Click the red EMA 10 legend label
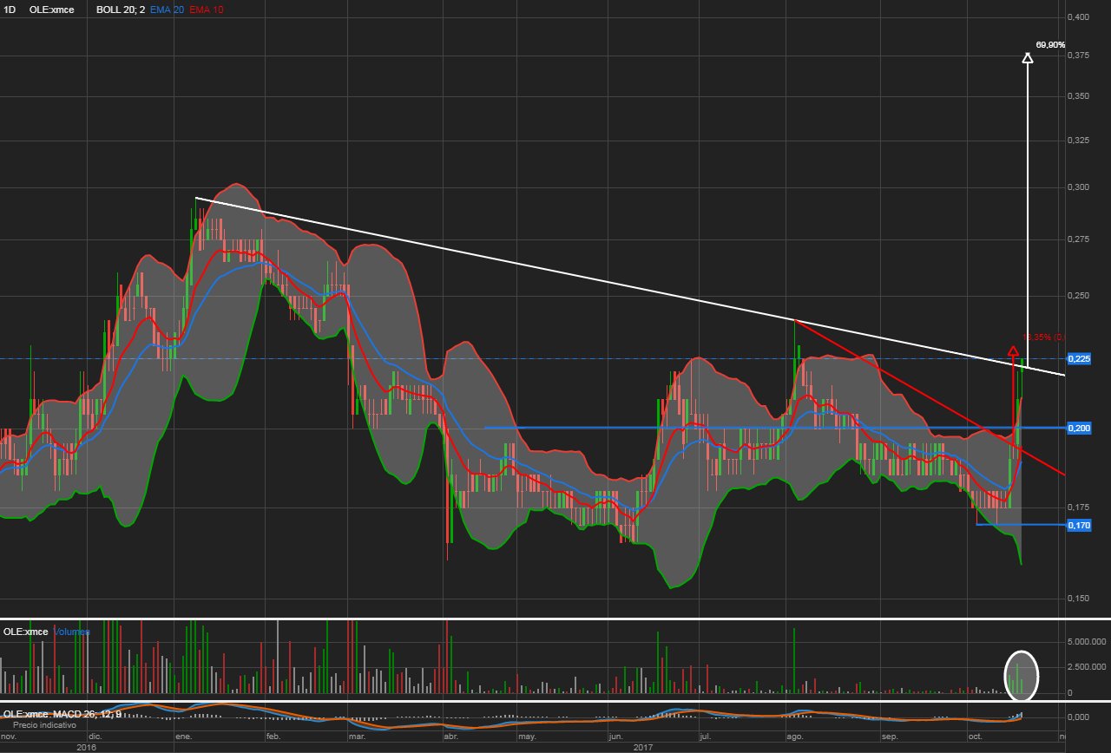The image size is (1111, 753). (x=206, y=9)
